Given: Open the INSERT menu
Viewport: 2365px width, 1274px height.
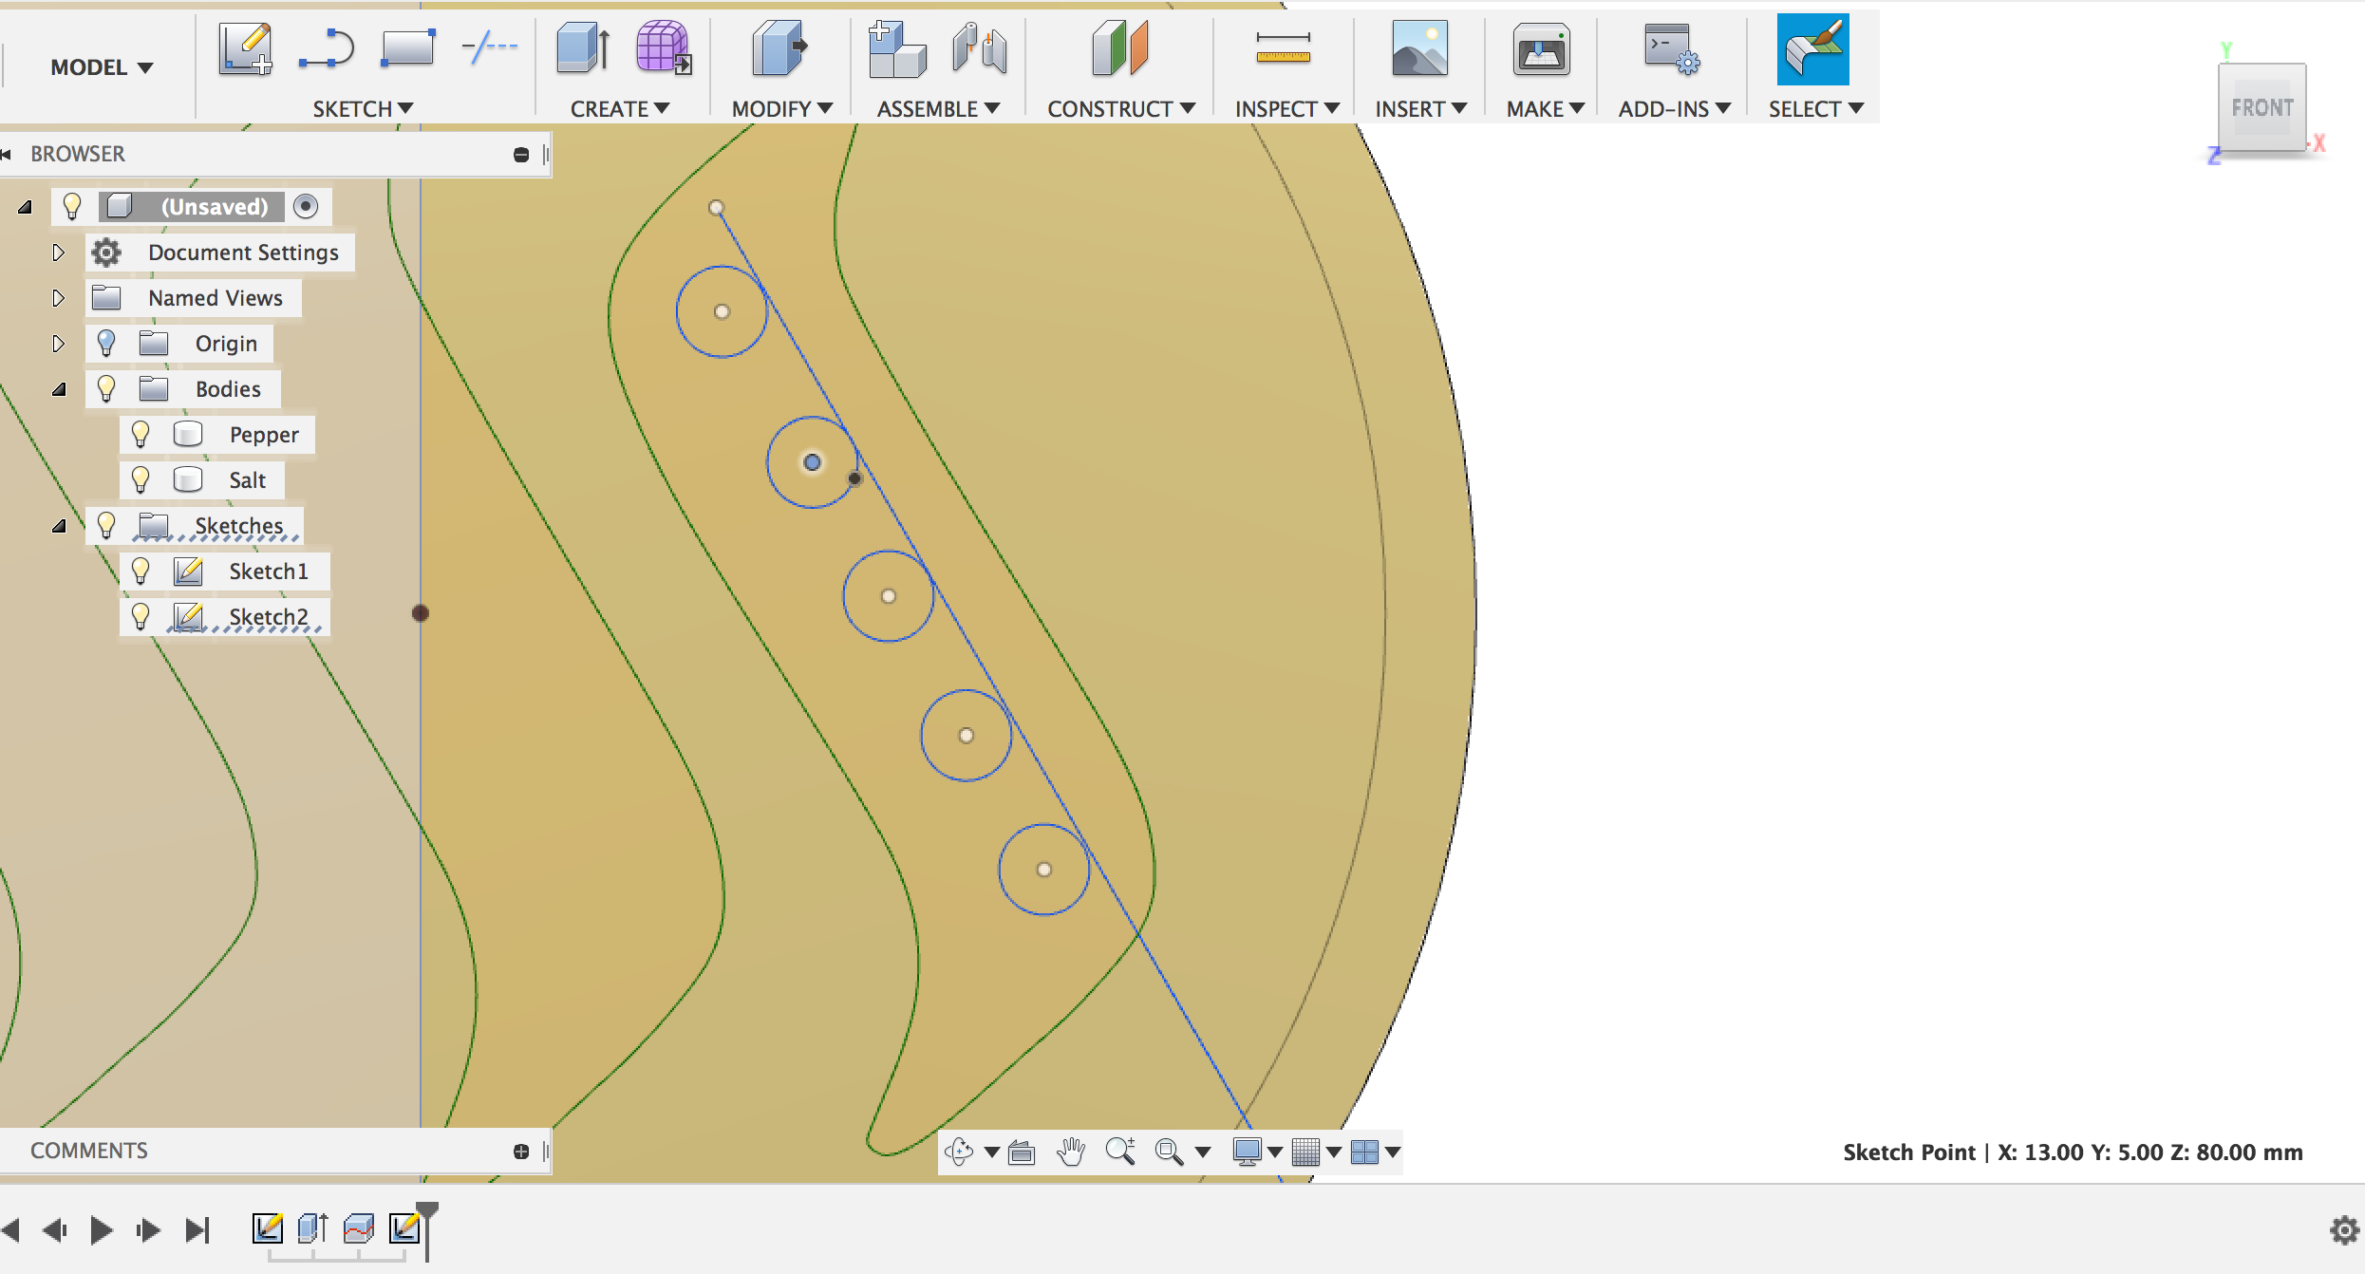Looking at the screenshot, I should (1421, 109).
